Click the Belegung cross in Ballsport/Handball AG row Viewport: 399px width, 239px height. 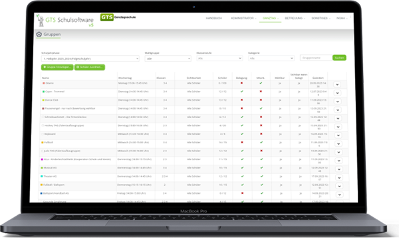tap(242, 193)
